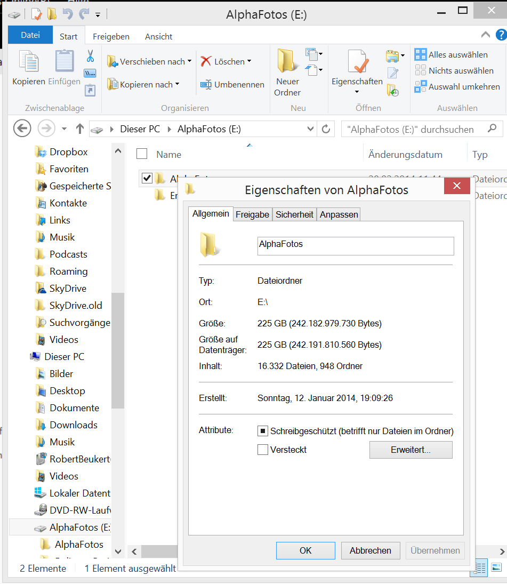The width and height of the screenshot is (507, 584).
Task: Click the refresh icon beside the address bar
Action: point(326,129)
